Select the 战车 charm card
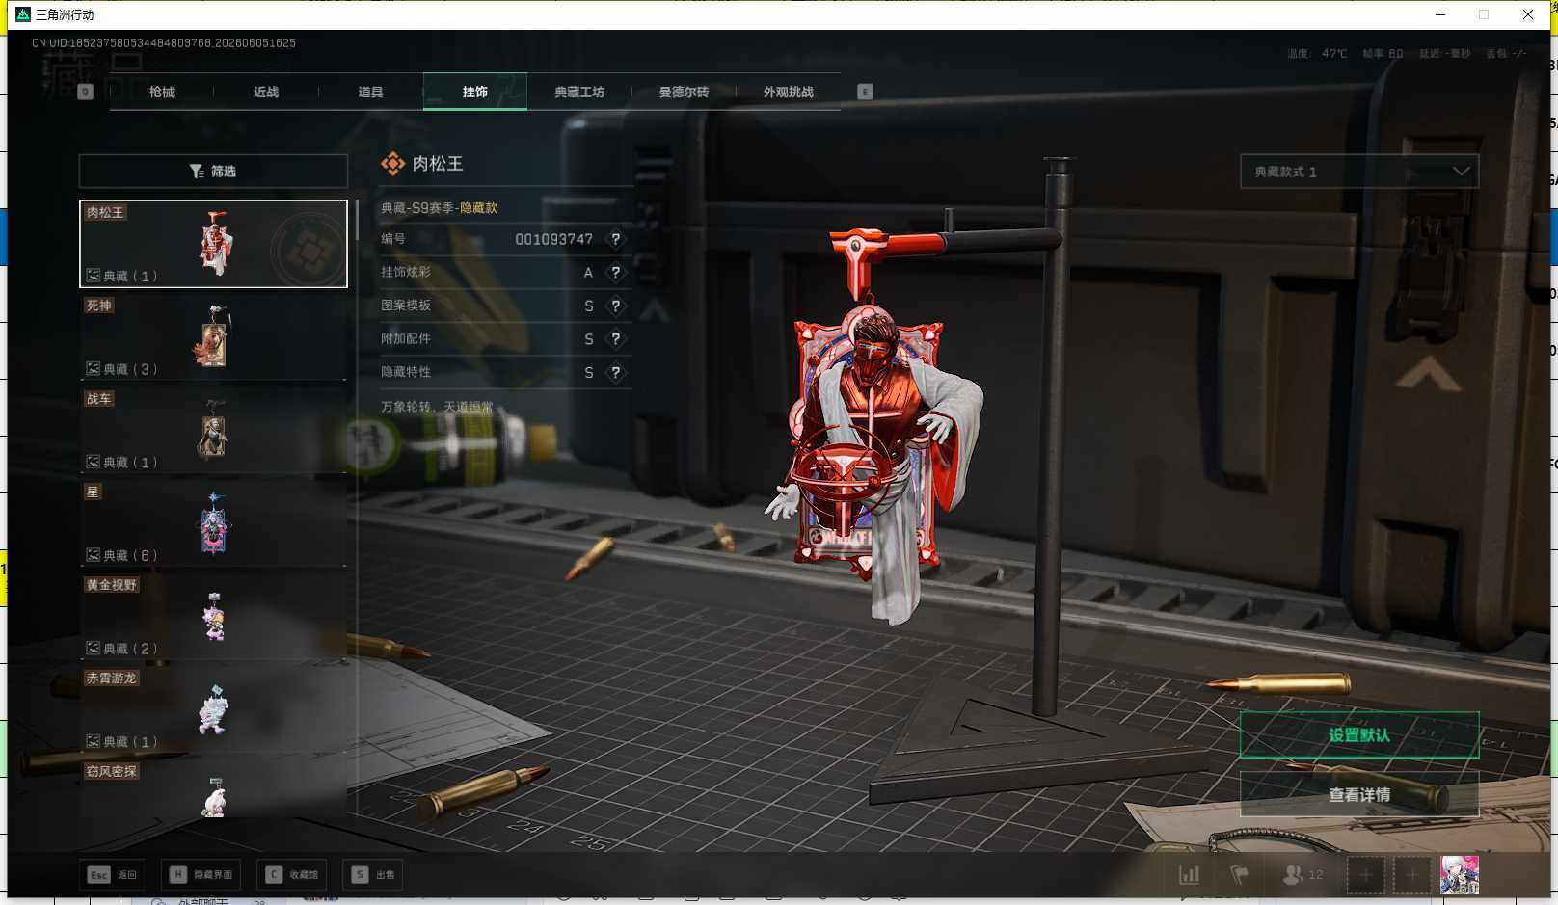Image resolution: width=1558 pixels, height=905 pixels. point(213,431)
